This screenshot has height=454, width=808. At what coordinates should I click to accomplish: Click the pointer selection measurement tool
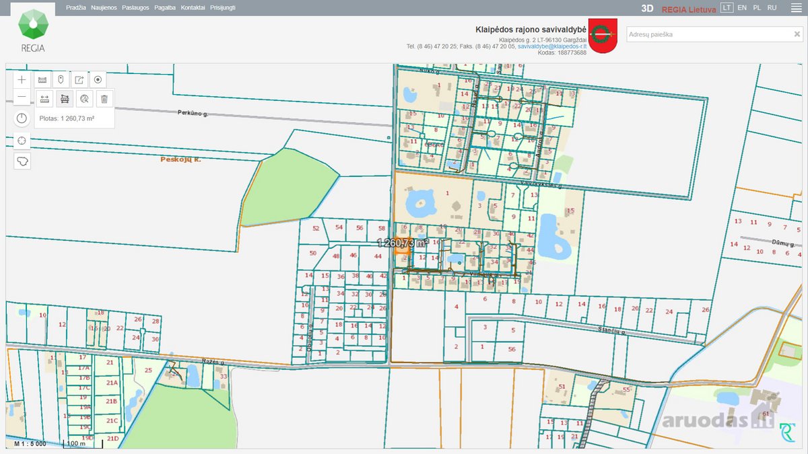[84, 99]
